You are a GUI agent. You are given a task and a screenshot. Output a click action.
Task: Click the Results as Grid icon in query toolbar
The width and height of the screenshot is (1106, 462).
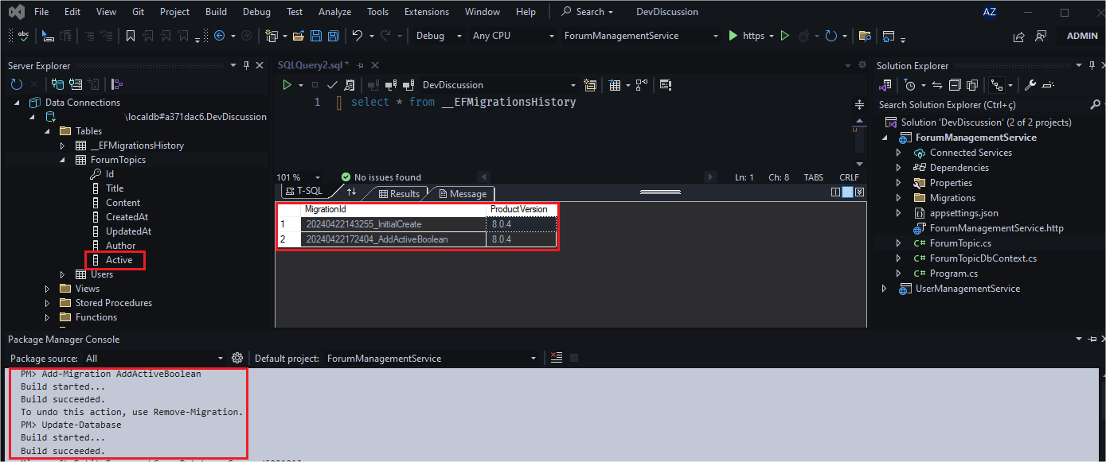(615, 85)
